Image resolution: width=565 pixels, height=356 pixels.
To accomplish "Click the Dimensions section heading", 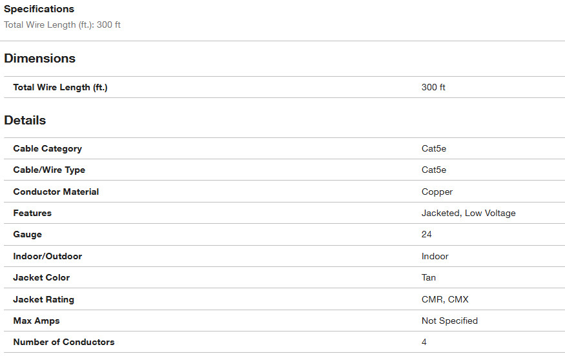I will point(39,58).
